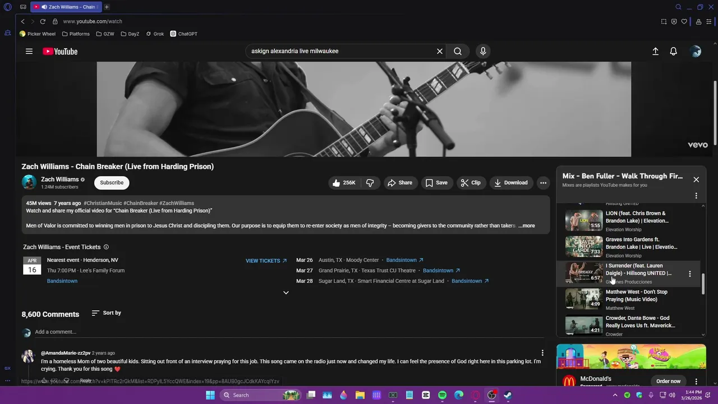
Task: Click the vevo video player frame
Action: pos(364,109)
